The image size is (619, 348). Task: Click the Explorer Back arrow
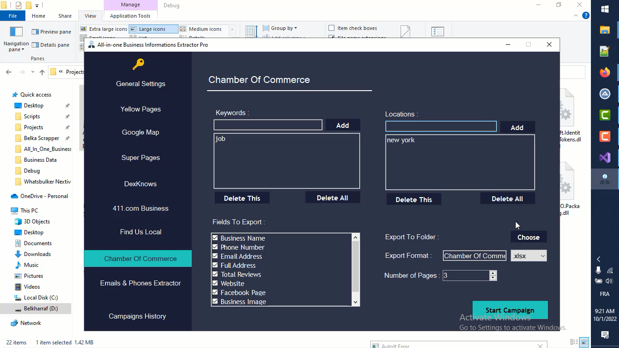click(9, 72)
